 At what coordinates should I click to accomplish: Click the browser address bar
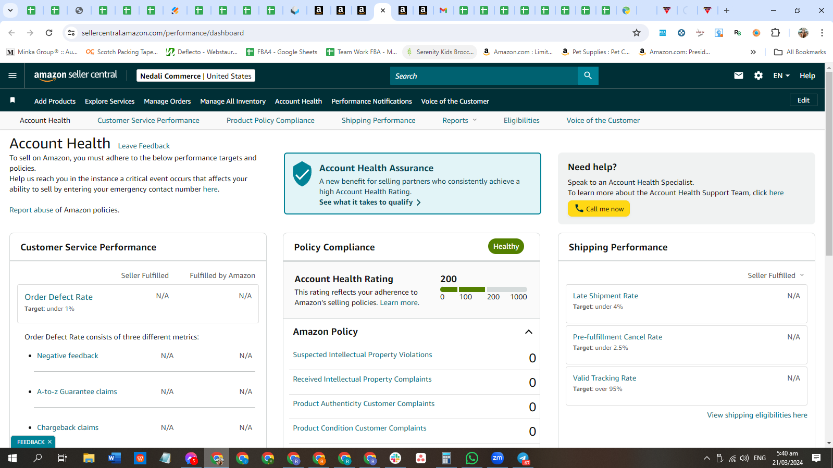pyautogui.click(x=354, y=33)
